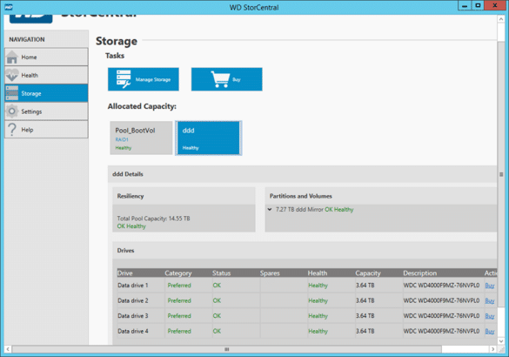Click the WD app icon in title bar

click(8, 7)
